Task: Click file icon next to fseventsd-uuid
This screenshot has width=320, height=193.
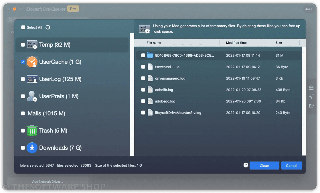Action: 150,67
